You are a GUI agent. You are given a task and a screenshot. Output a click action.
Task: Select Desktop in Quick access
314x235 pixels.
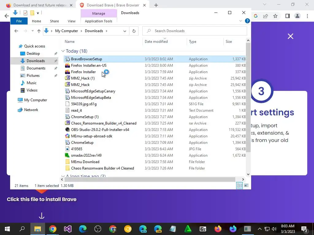33,54
